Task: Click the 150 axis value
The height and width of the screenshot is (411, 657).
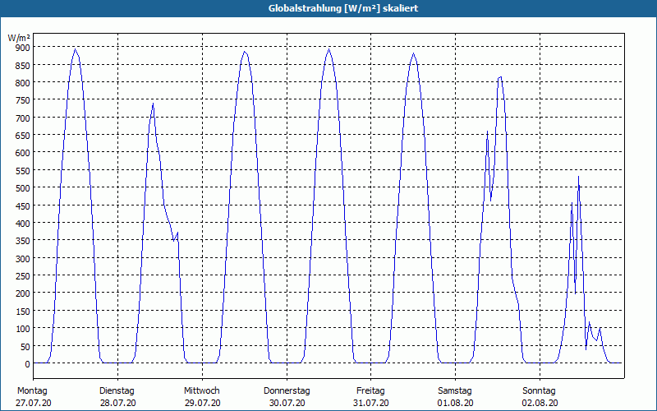Action: tap(23, 312)
